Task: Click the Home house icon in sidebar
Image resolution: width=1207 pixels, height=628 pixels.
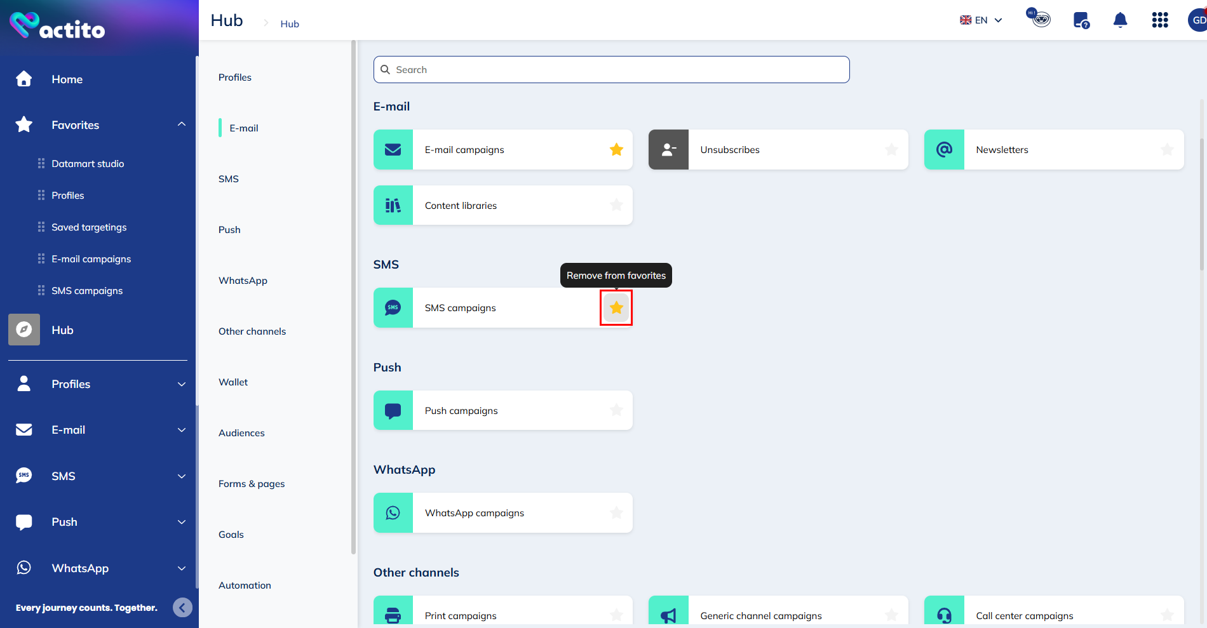Action: pos(24,79)
